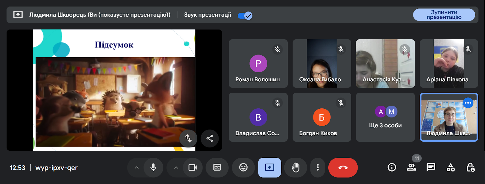Toggle the camera button
The width and height of the screenshot is (485, 184).
tap(193, 167)
